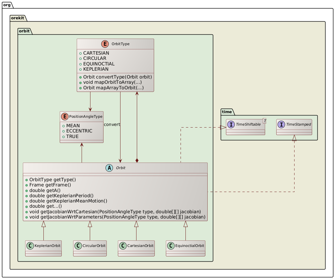Select the TimeShiftable interface "I" icon
335x279 pixels.
pos(231,124)
